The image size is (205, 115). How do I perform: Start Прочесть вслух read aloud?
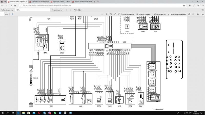pyautogui.click(x=160, y=14)
